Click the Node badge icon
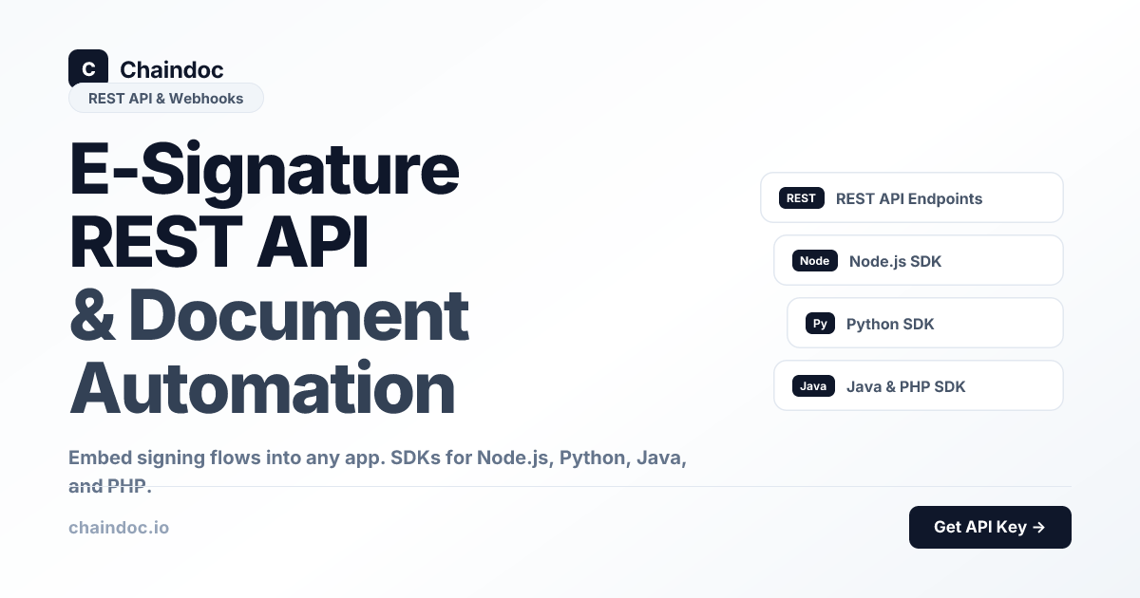Screen dimensions: 1140x598 tap(815, 261)
